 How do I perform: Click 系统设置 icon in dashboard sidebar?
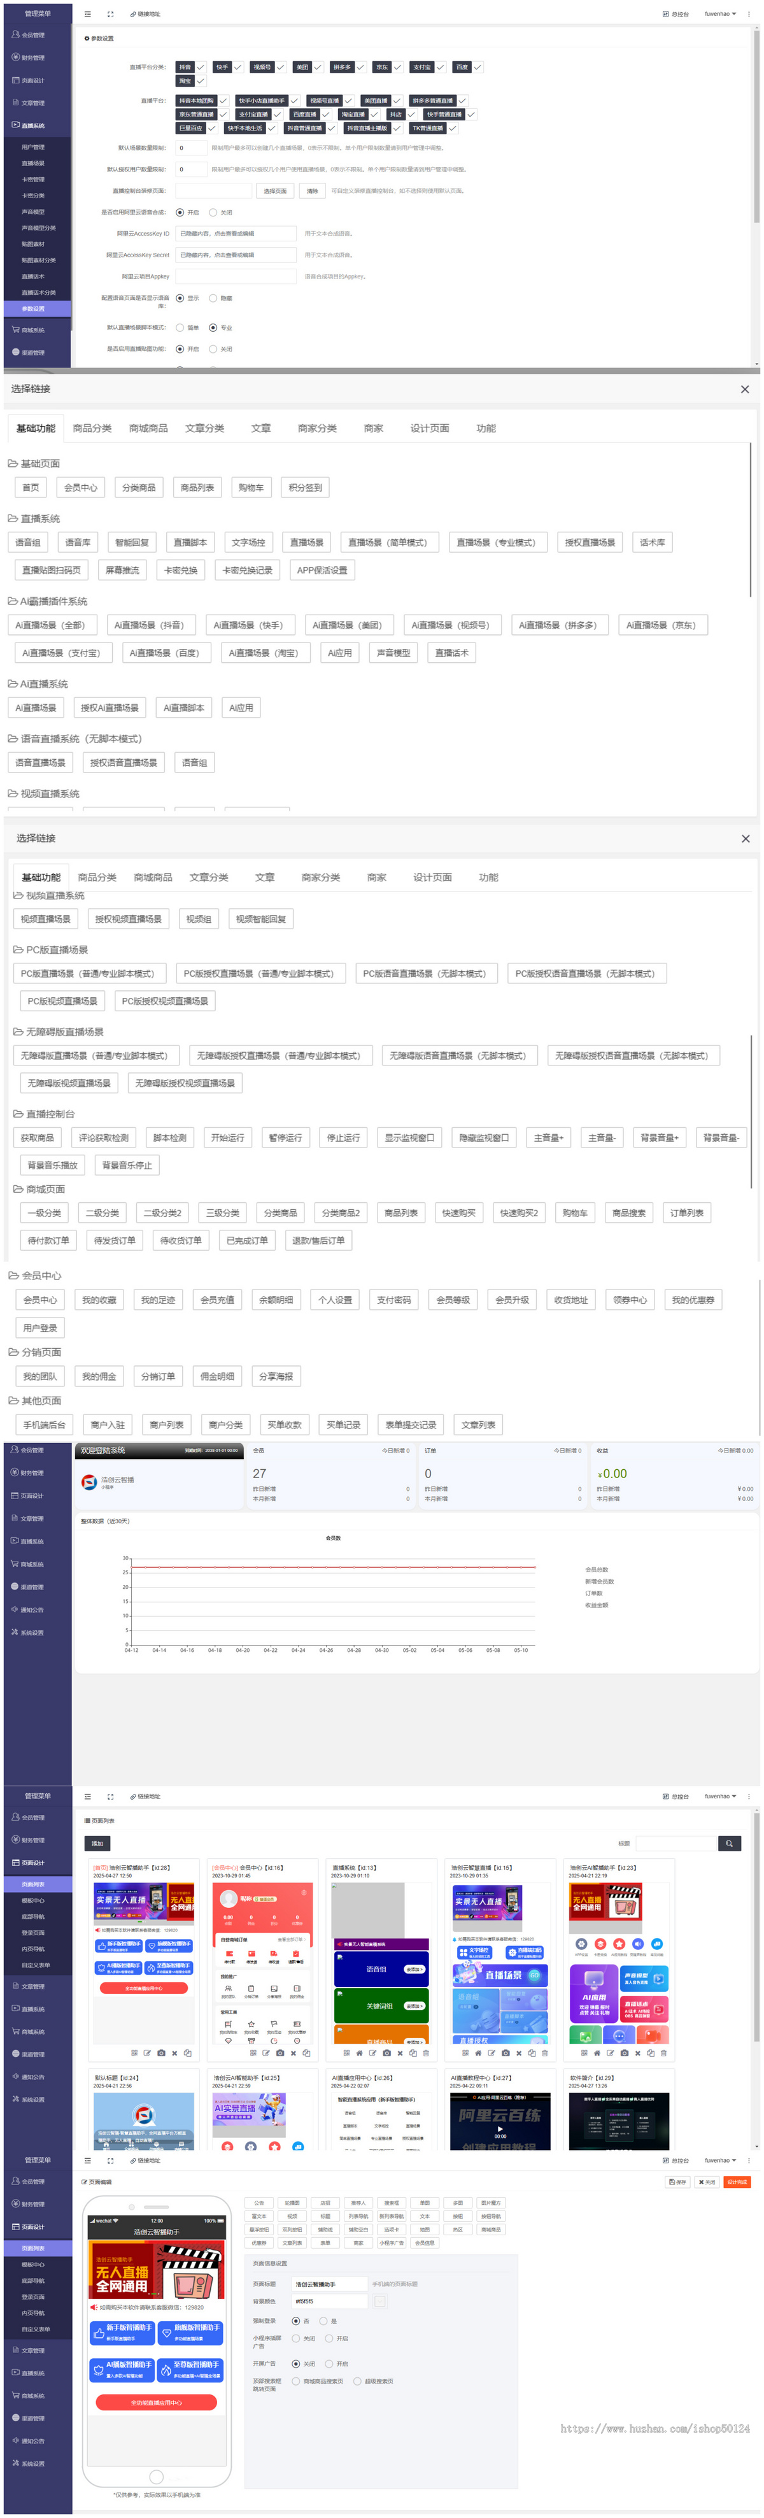click(x=15, y=1632)
